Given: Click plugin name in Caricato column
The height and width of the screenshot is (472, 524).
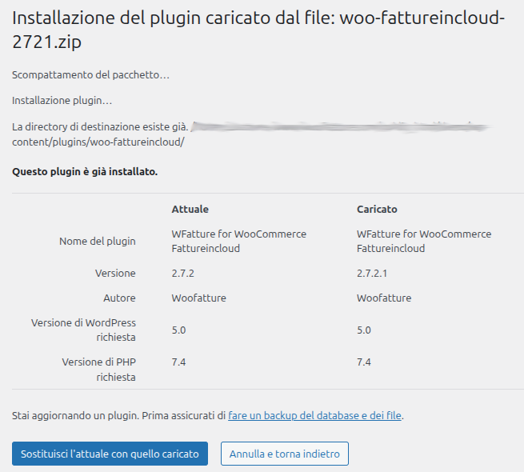Looking at the screenshot, I should (424, 241).
